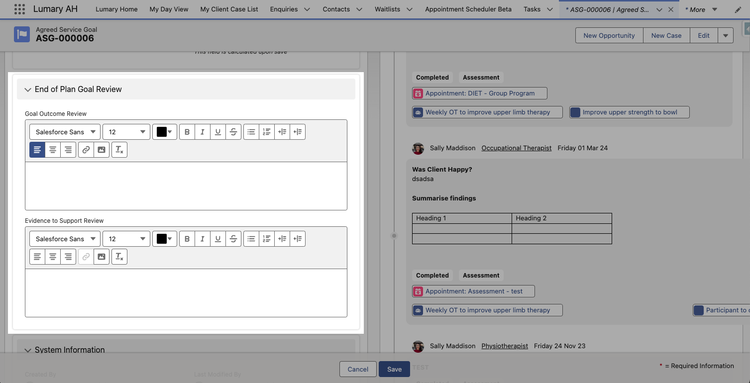Image resolution: width=750 pixels, height=383 pixels.
Task: Apply bold formatting in Goal Outcome Review editor
Action: (187, 131)
